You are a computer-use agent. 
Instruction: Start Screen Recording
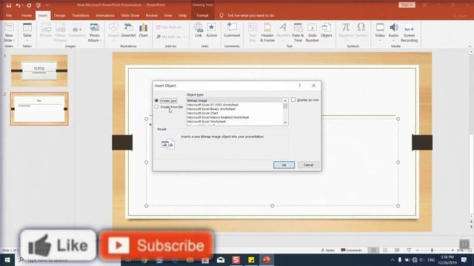pos(410,33)
